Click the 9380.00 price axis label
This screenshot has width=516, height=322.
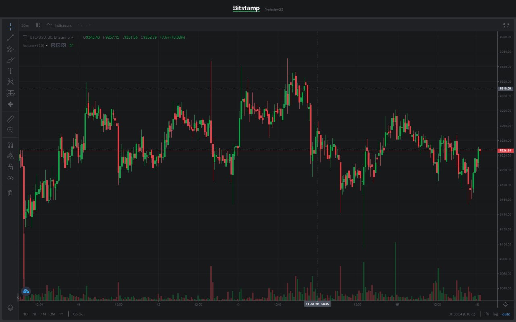(x=506, y=37)
